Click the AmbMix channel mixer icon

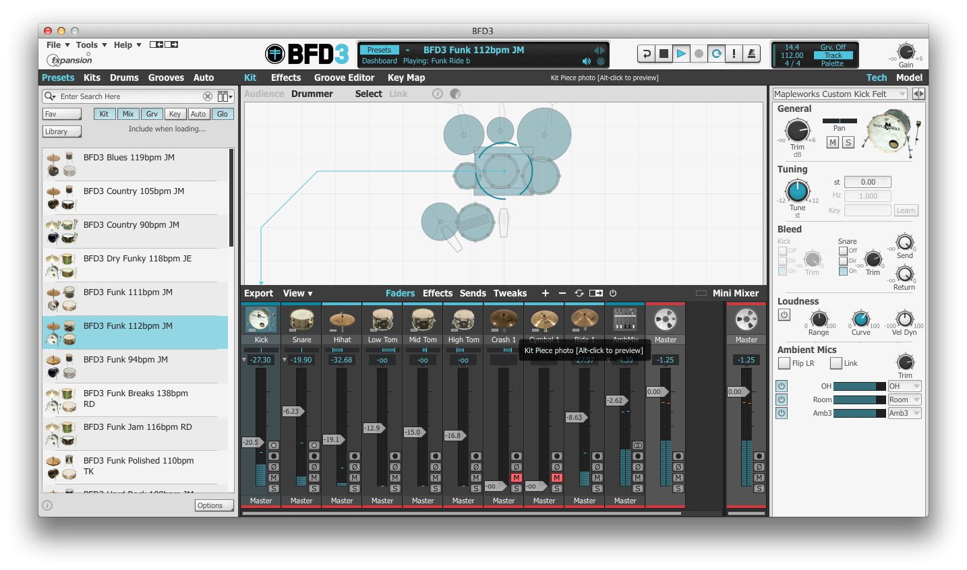[625, 320]
